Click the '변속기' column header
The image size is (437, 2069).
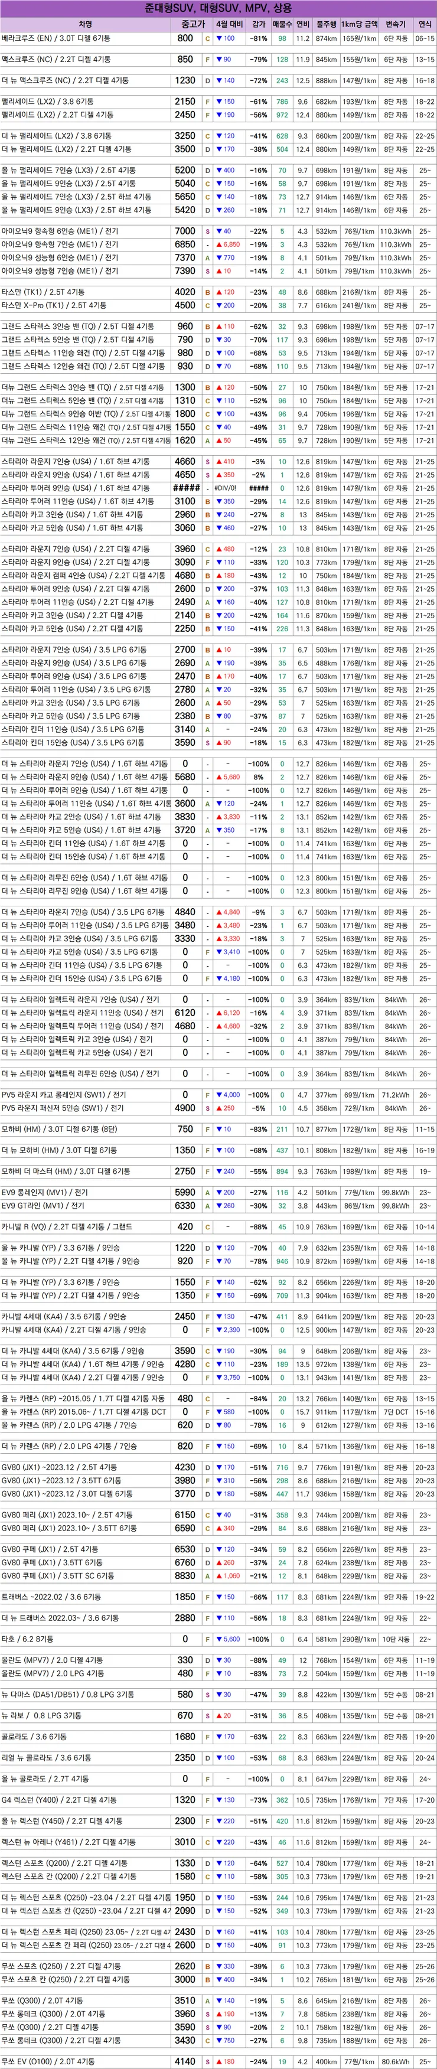[x=395, y=24]
